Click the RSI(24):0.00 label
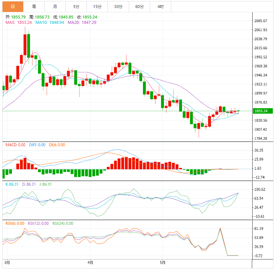Image resolution: width=275 pixels, height=270 pixels. [x=63, y=224]
